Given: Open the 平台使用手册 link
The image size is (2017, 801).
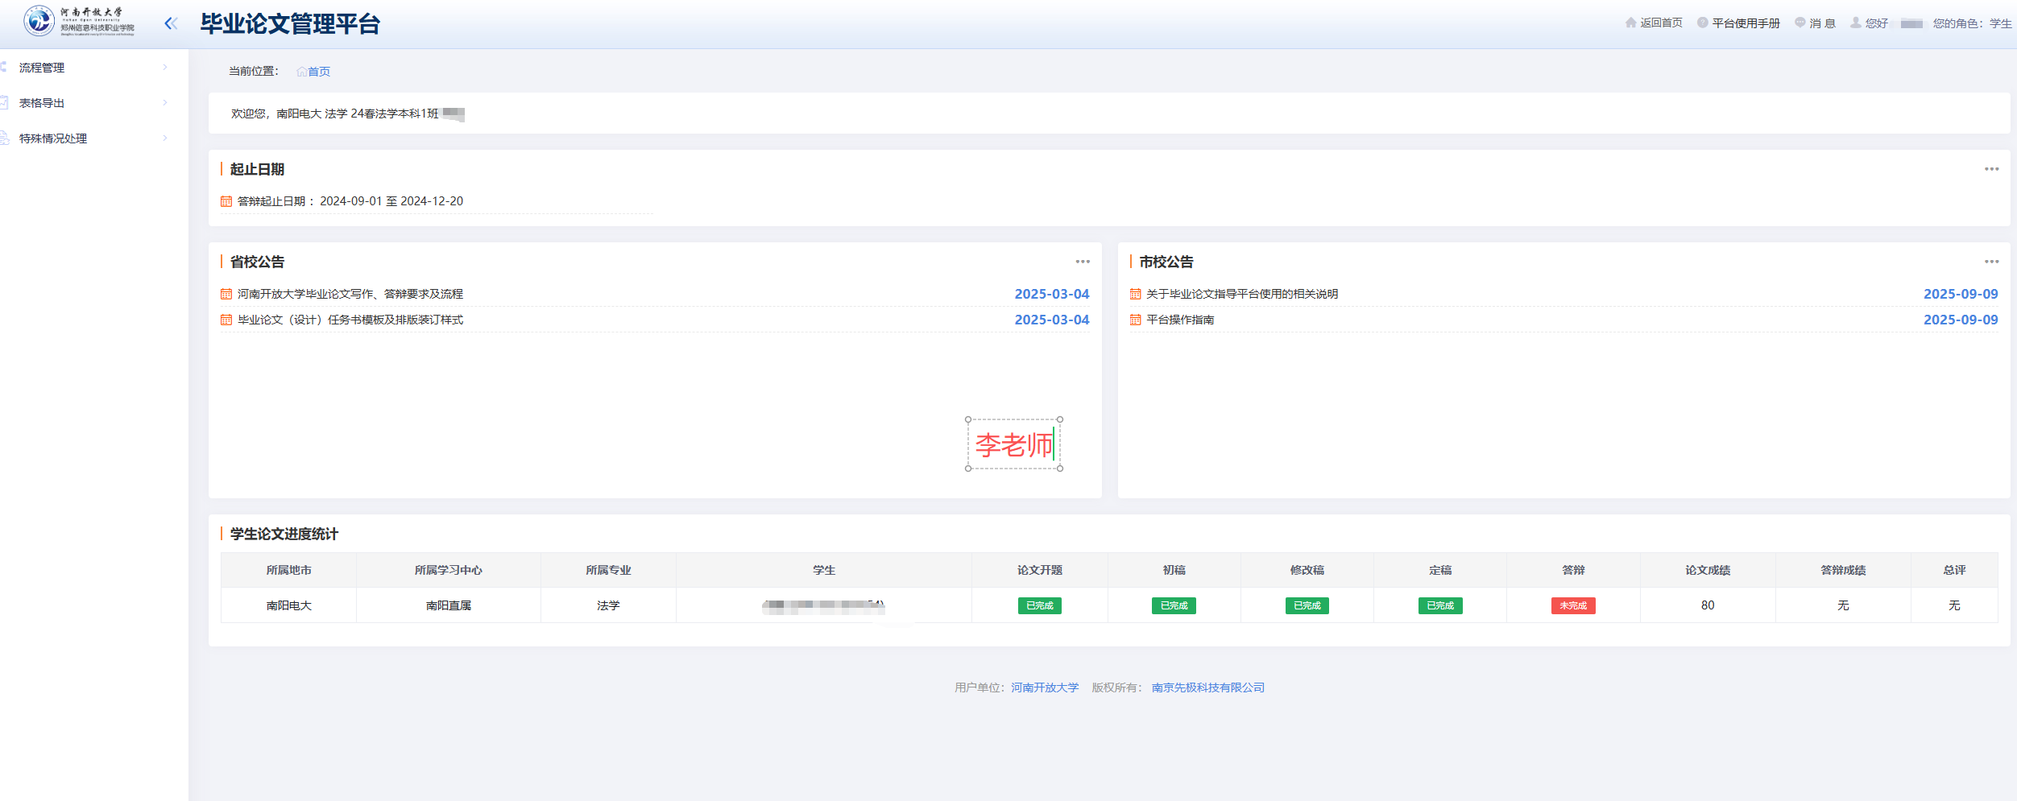Looking at the screenshot, I should (x=1746, y=23).
